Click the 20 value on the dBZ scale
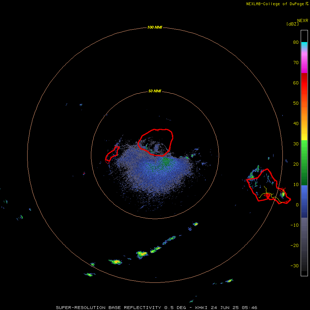Image resolution: width=310 pixels, height=310 pixels. coord(296,164)
